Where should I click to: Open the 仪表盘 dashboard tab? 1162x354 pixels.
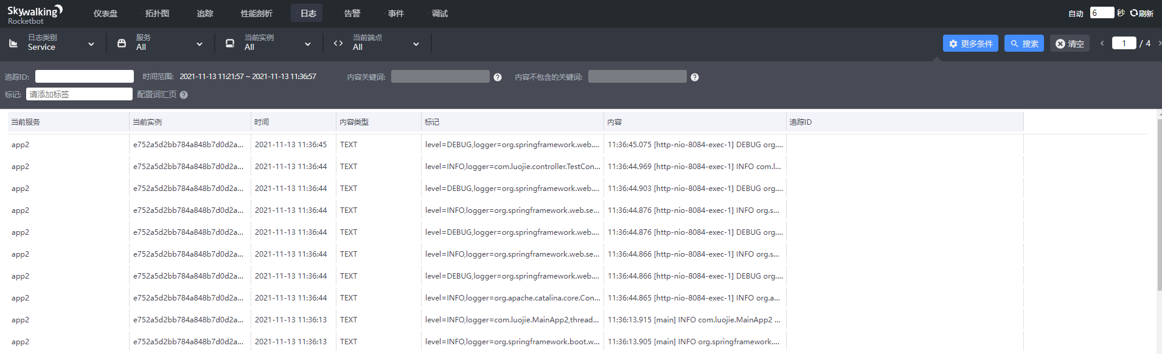coord(105,13)
